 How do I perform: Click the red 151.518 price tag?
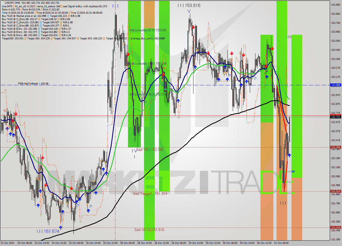(336, 228)
